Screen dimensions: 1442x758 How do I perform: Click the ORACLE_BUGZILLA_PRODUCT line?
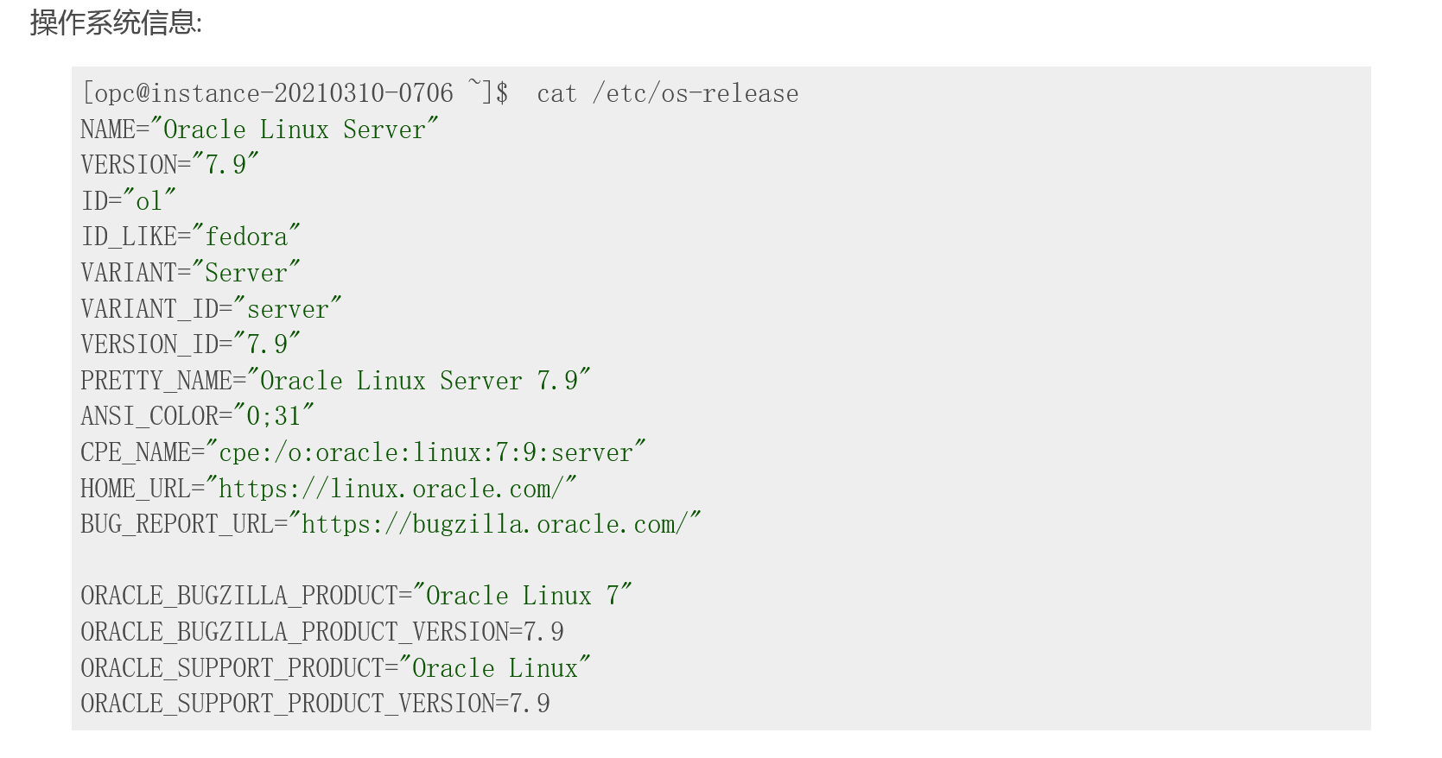(x=357, y=596)
